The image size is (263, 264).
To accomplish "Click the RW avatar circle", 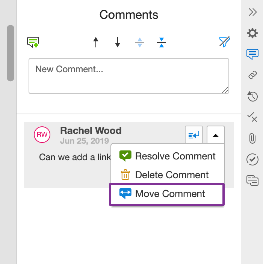I will coord(42,135).
